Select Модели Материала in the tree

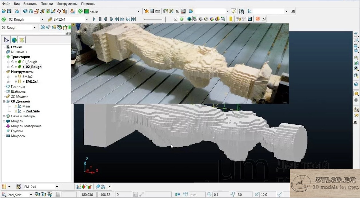[x=26, y=126]
